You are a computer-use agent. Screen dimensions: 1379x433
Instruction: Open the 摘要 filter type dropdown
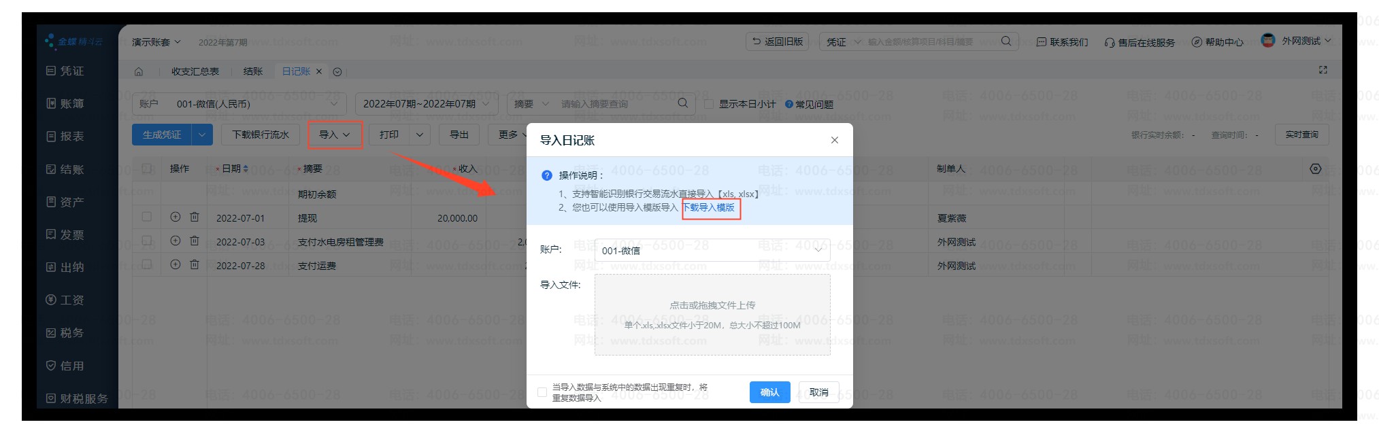pos(531,104)
